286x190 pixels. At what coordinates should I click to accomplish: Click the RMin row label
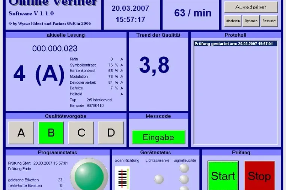(74, 59)
